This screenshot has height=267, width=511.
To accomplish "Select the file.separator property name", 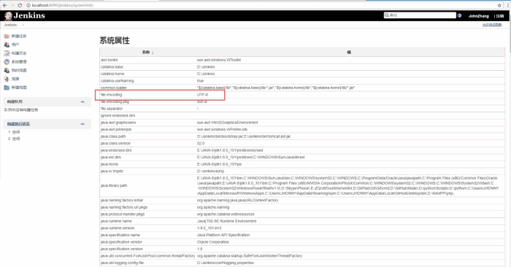I will [x=112, y=109].
